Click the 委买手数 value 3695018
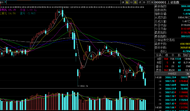The image size is (190, 111). (x=185, y=48)
